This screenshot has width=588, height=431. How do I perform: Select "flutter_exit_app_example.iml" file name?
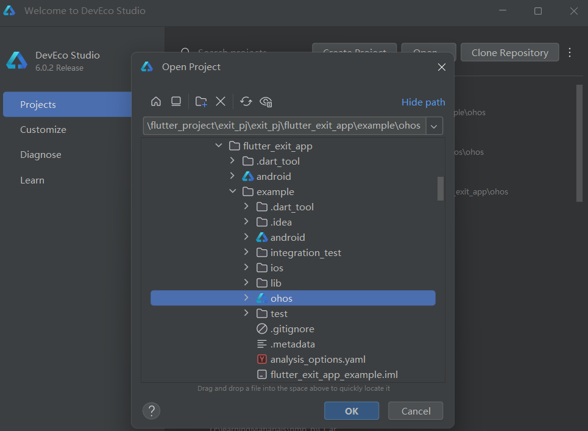tap(334, 375)
